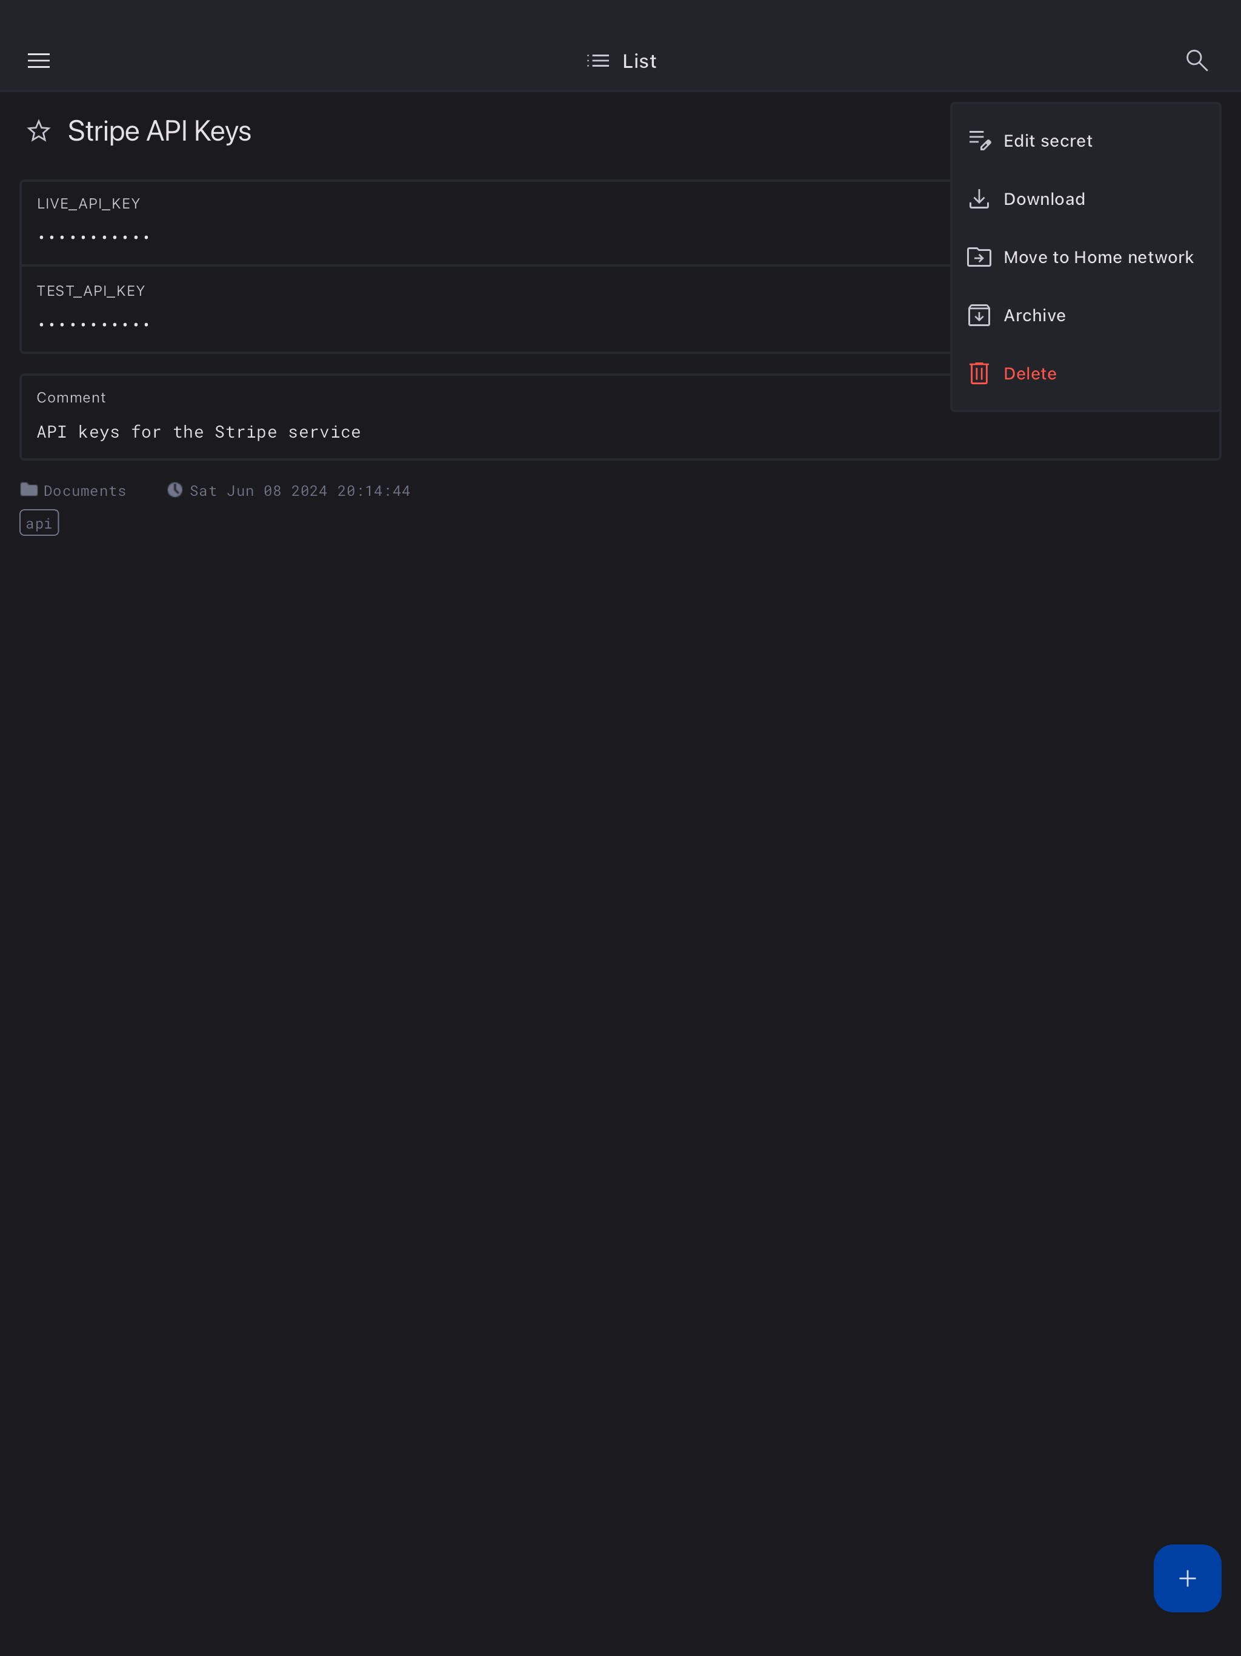Toggle favorite star for Stripe API Keys

click(x=39, y=131)
